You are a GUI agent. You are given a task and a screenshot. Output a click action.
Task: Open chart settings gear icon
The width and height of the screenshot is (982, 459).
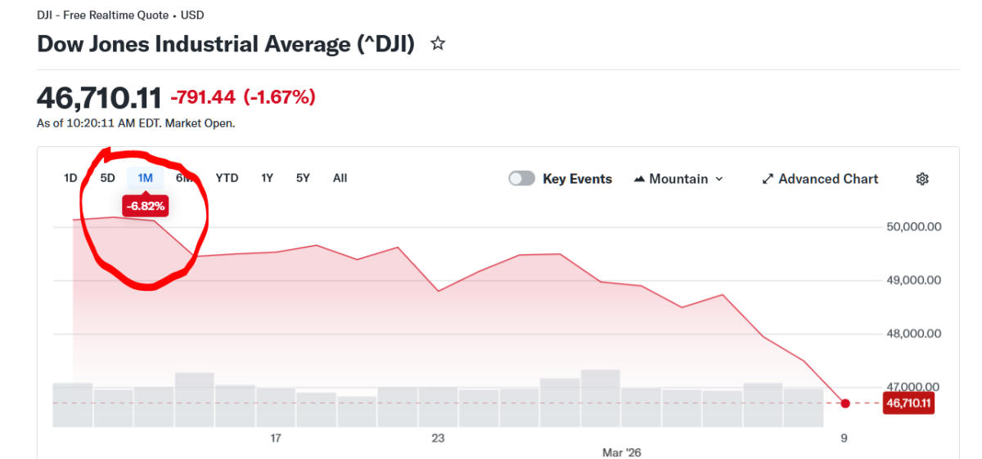pyautogui.click(x=922, y=179)
